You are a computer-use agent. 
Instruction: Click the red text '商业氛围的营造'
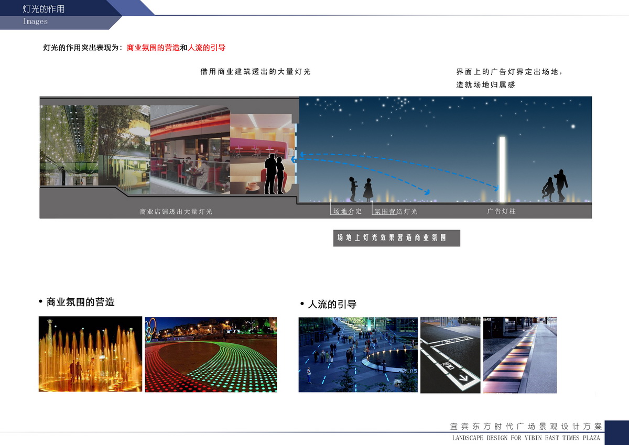pyautogui.click(x=153, y=48)
